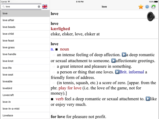The width and height of the screenshot is (159, 119).
Task: Play arrow before 'affectionate greetings'
Action: coord(113,61)
